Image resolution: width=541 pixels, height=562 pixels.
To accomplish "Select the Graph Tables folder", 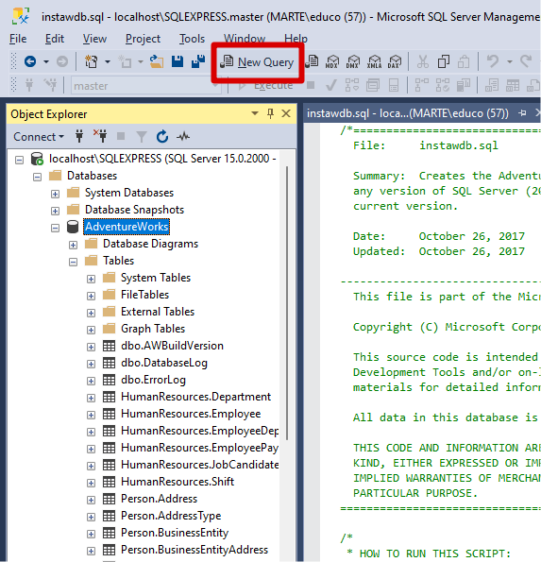I will tap(153, 329).
